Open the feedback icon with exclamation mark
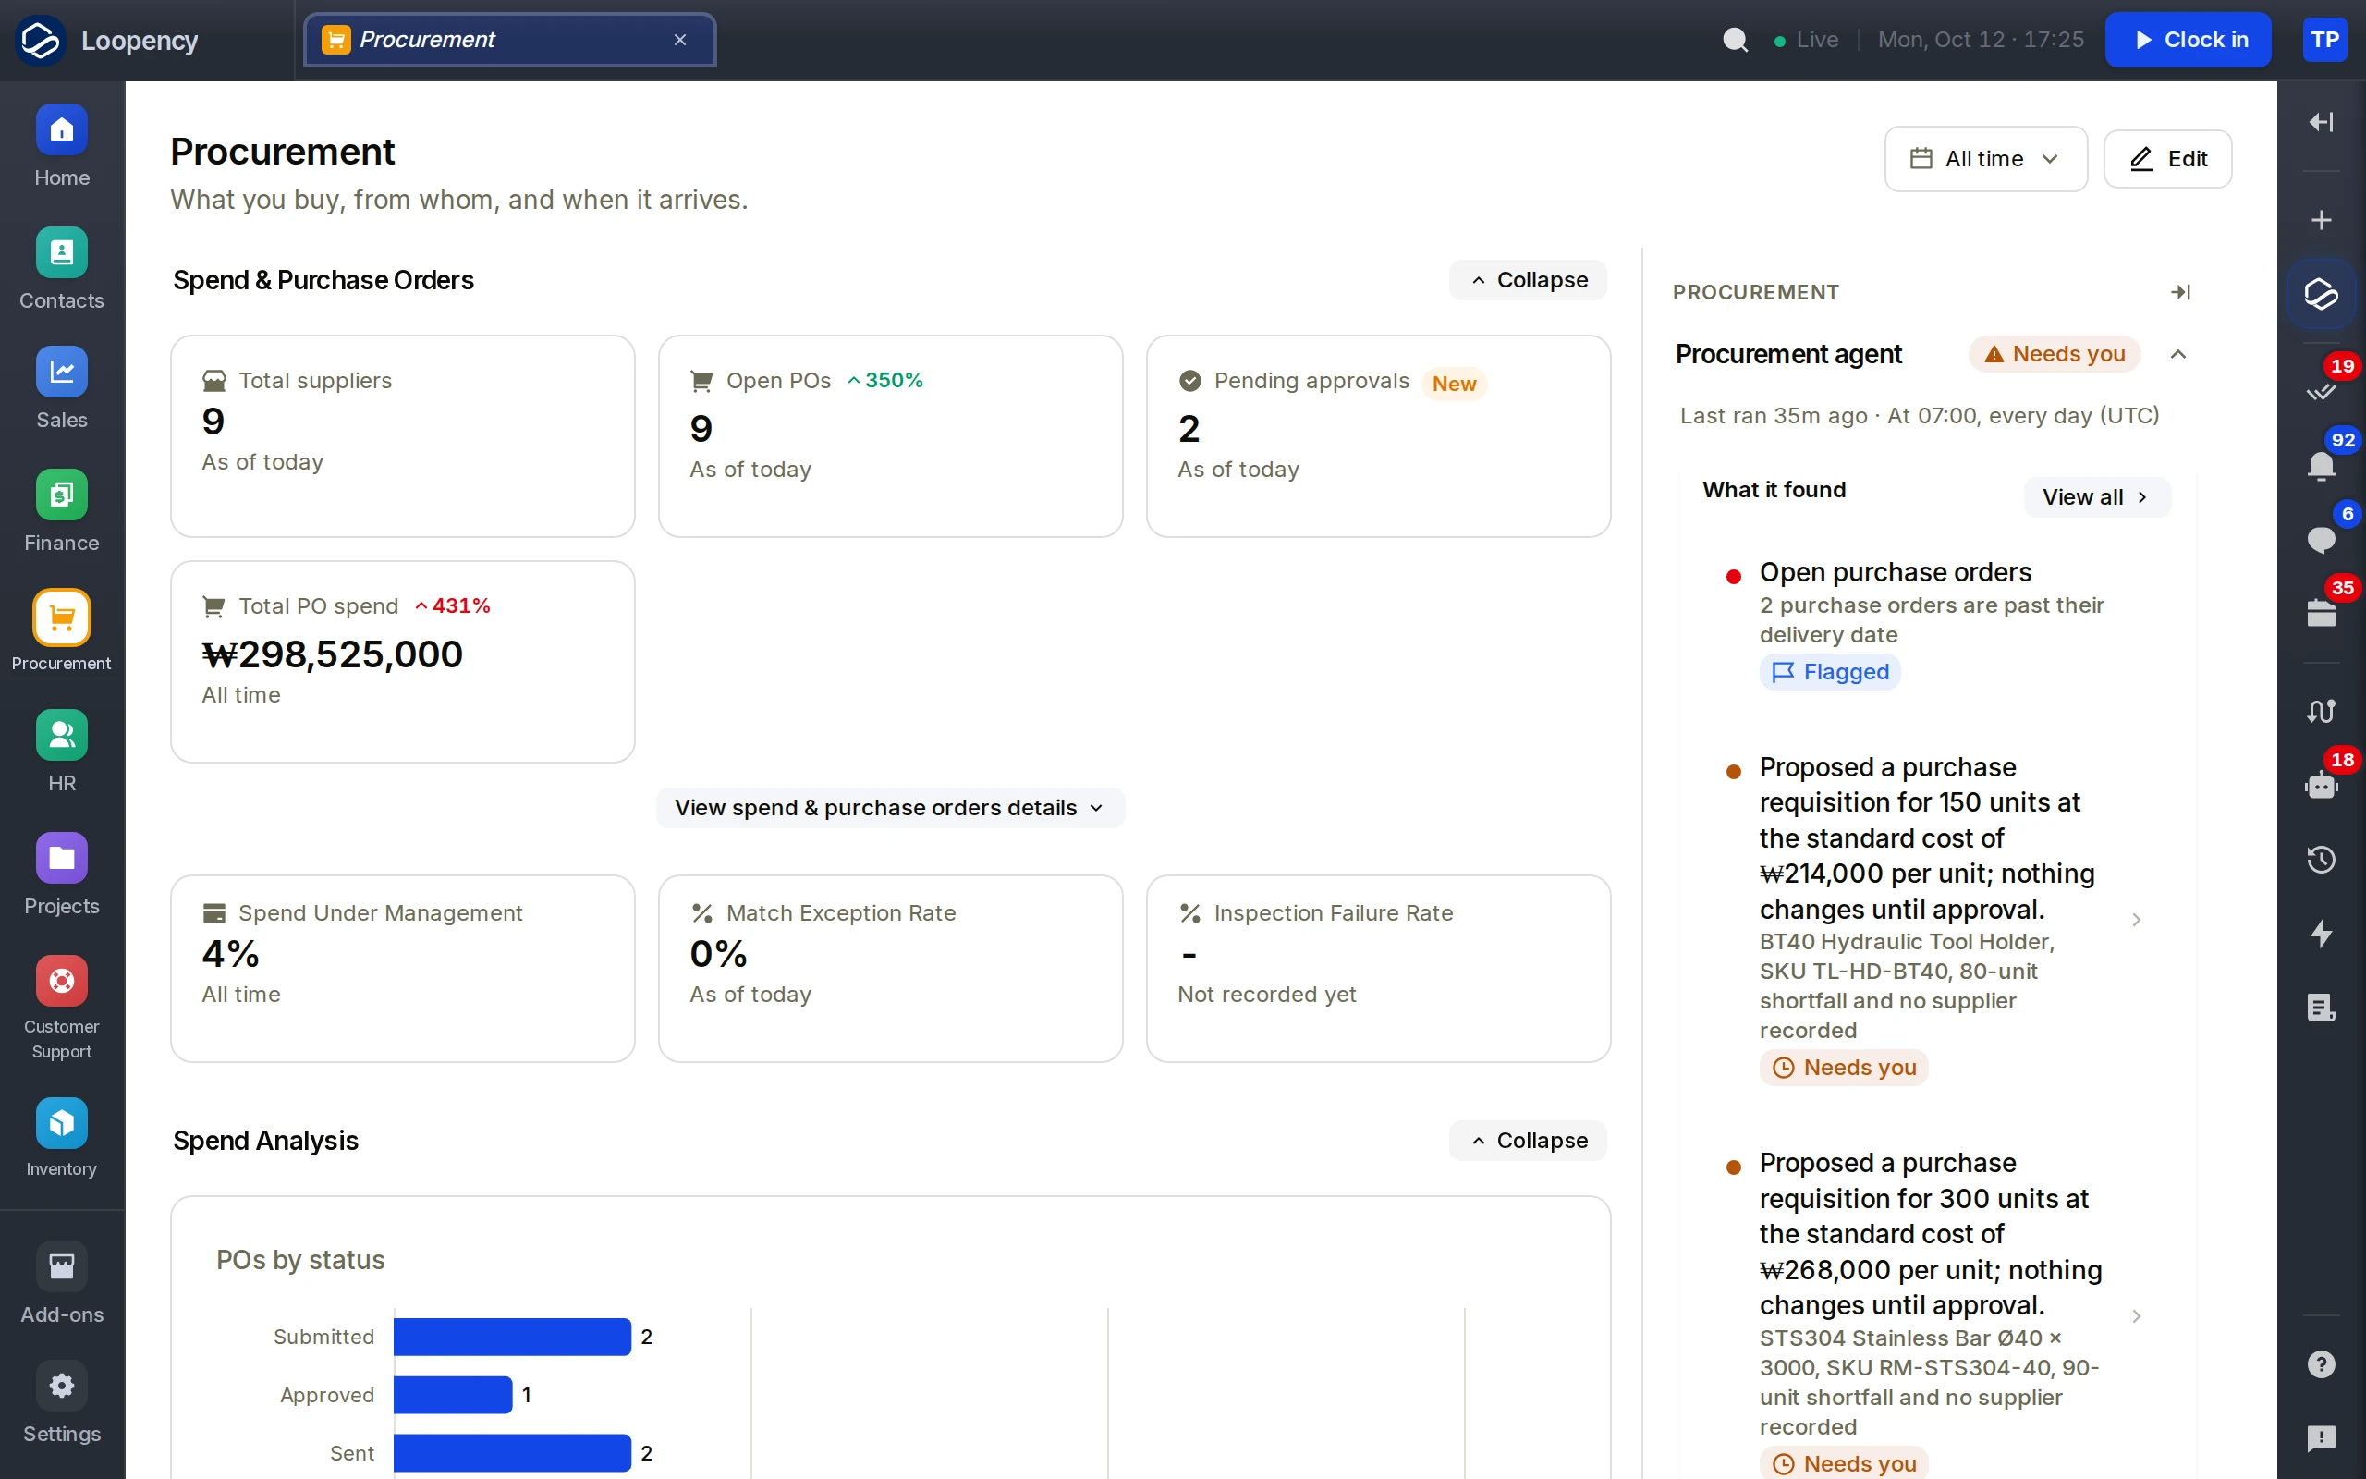This screenshot has height=1479, width=2366. [x=2321, y=1438]
